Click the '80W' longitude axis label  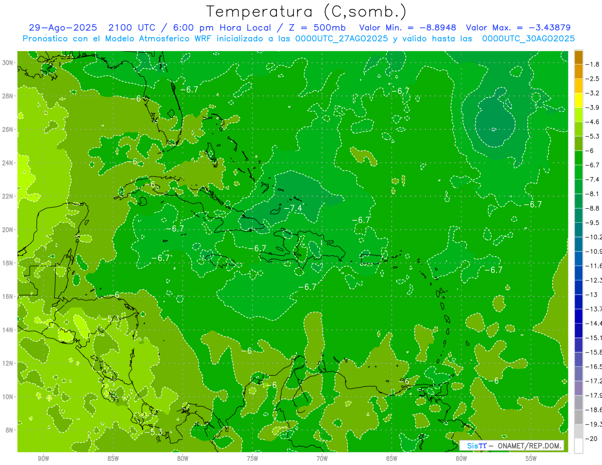[x=183, y=458]
